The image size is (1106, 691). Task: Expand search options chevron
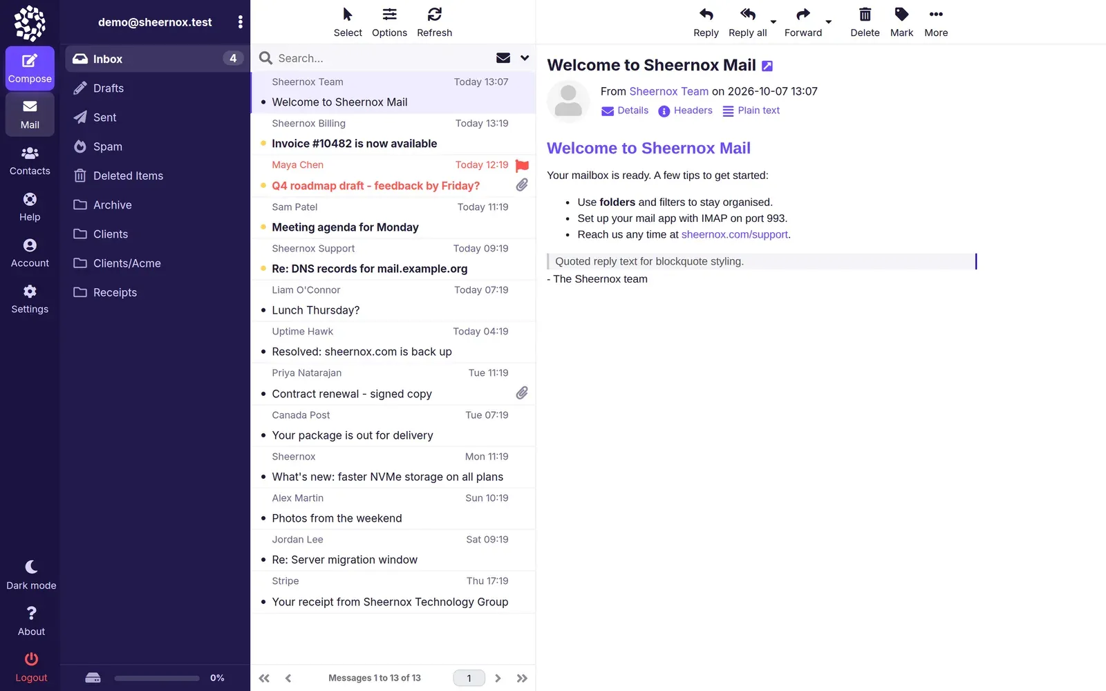pos(525,58)
